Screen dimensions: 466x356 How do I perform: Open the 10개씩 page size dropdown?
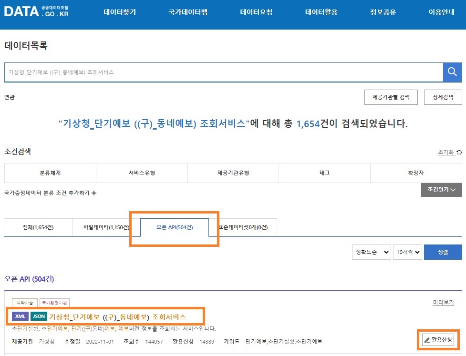point(407,252)
